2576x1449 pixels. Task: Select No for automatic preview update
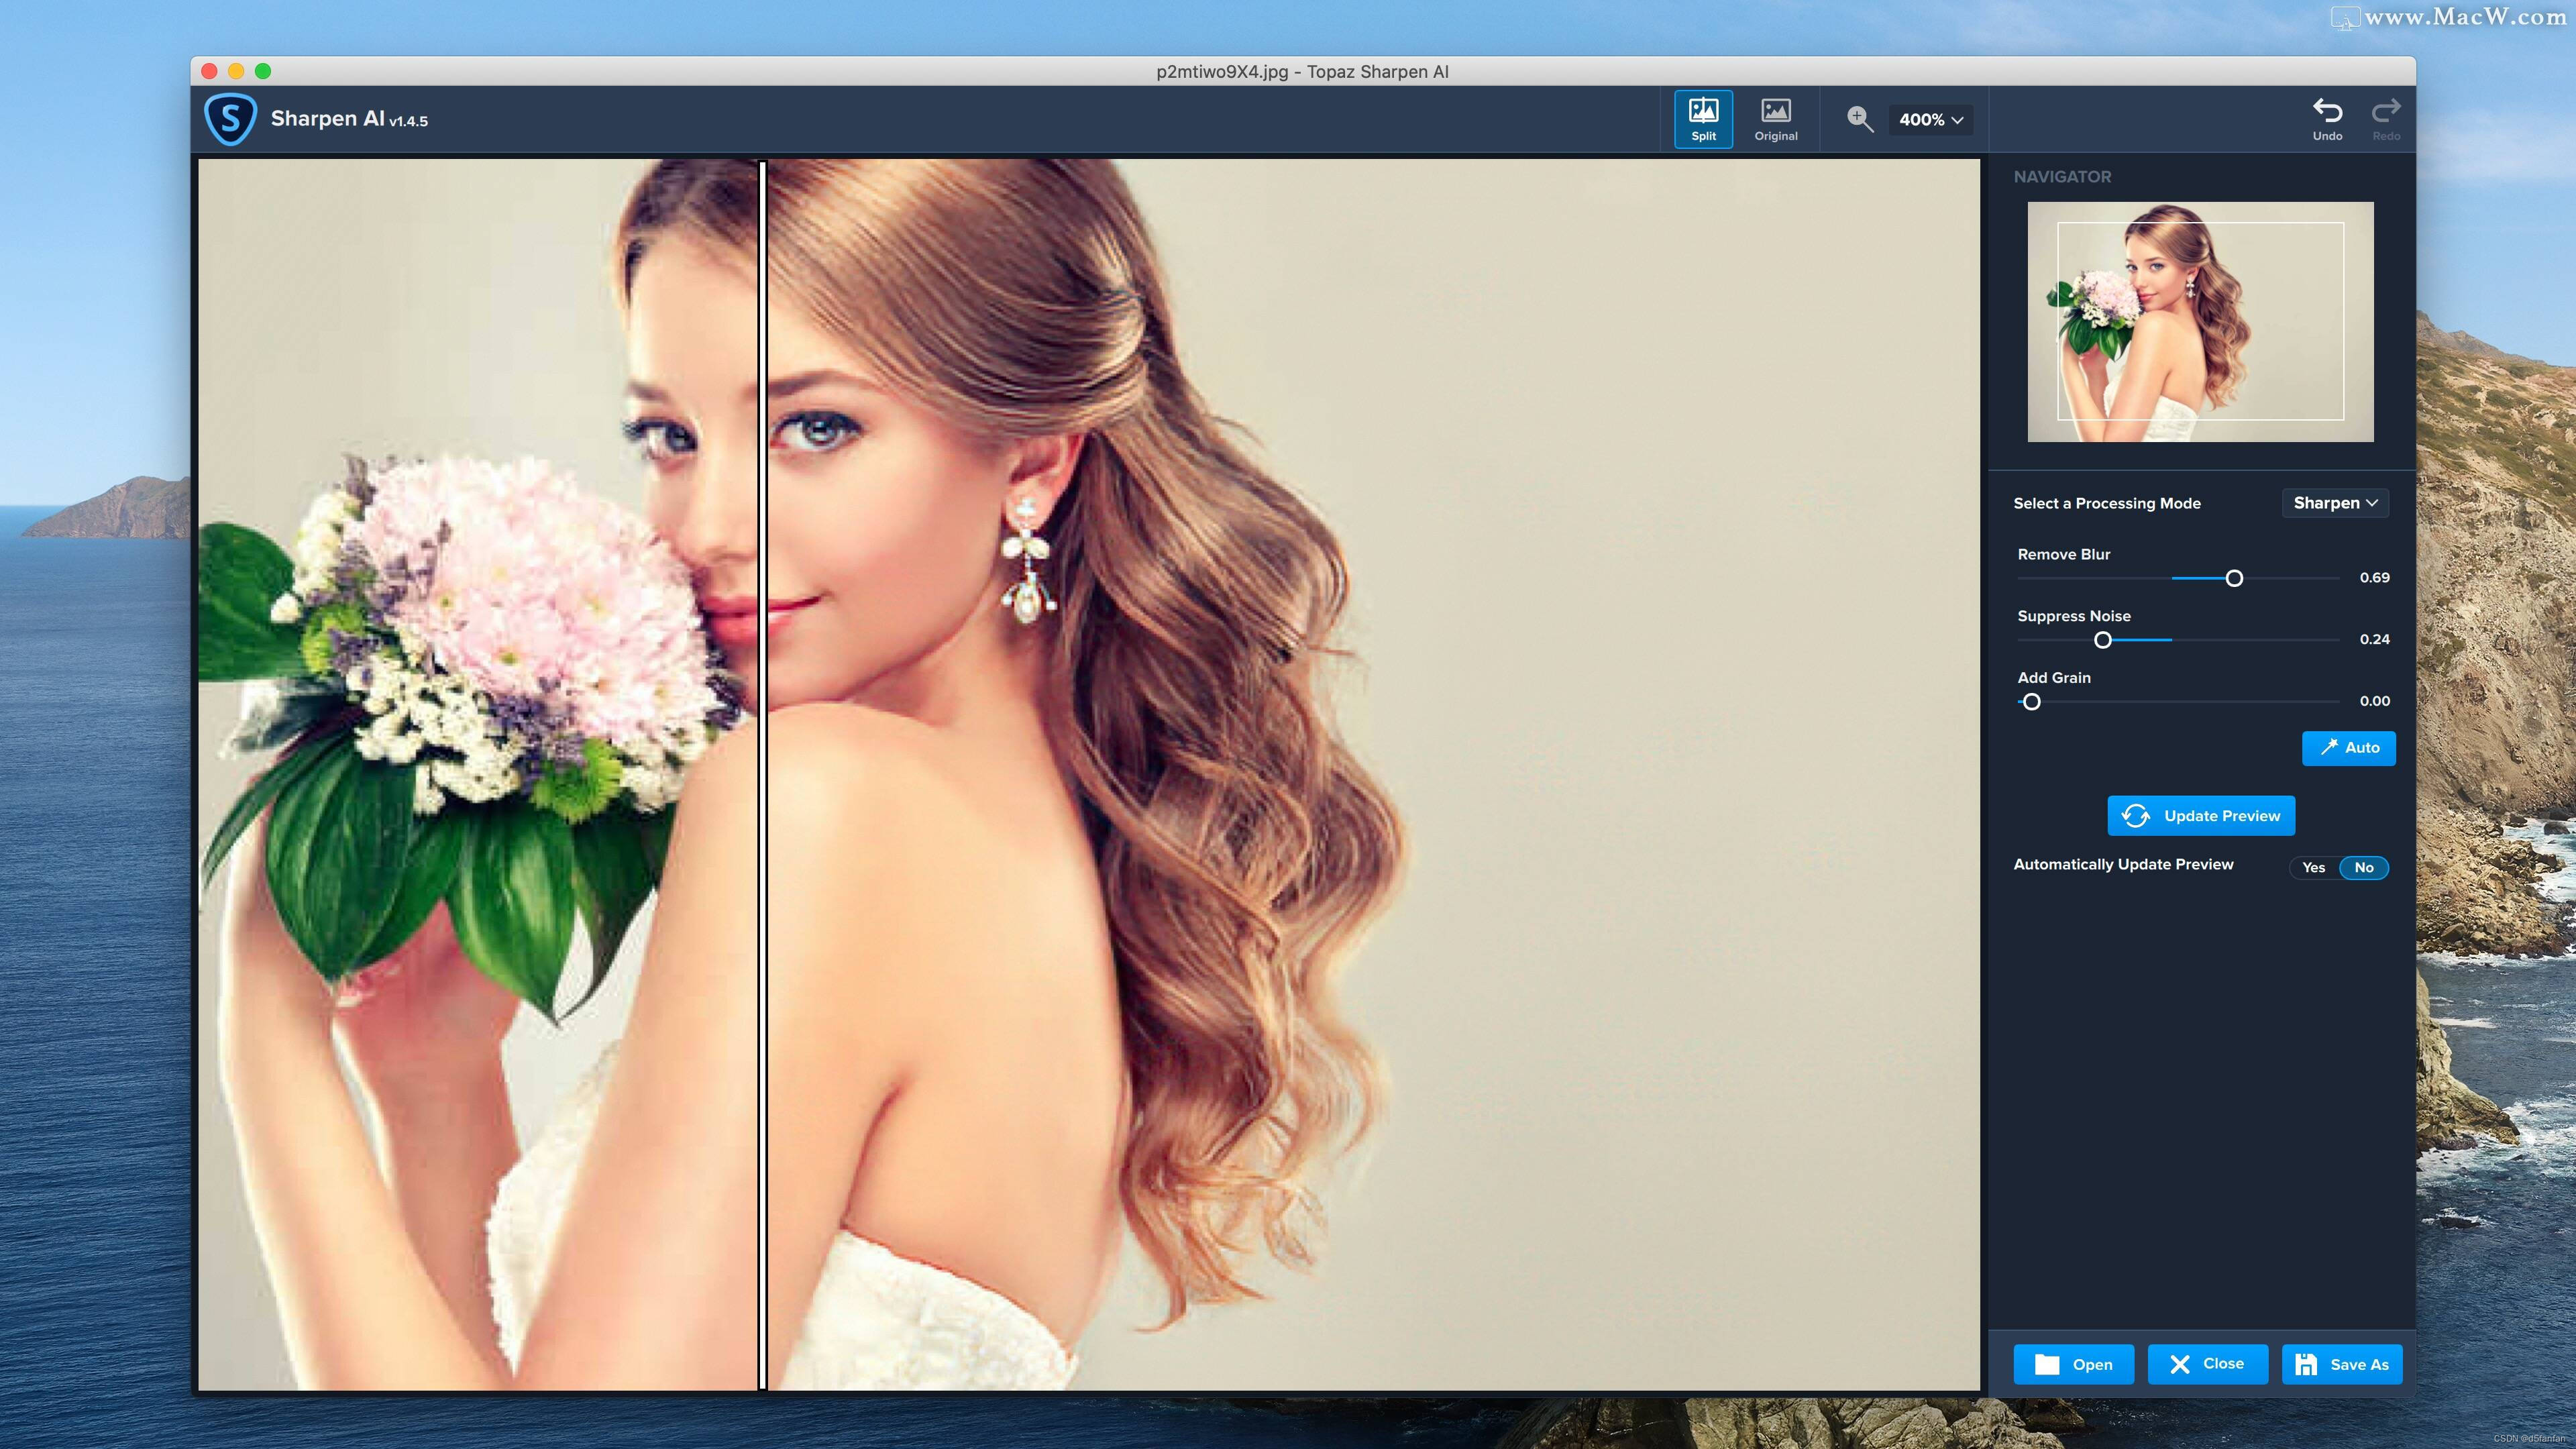[x=2363, y=868]
